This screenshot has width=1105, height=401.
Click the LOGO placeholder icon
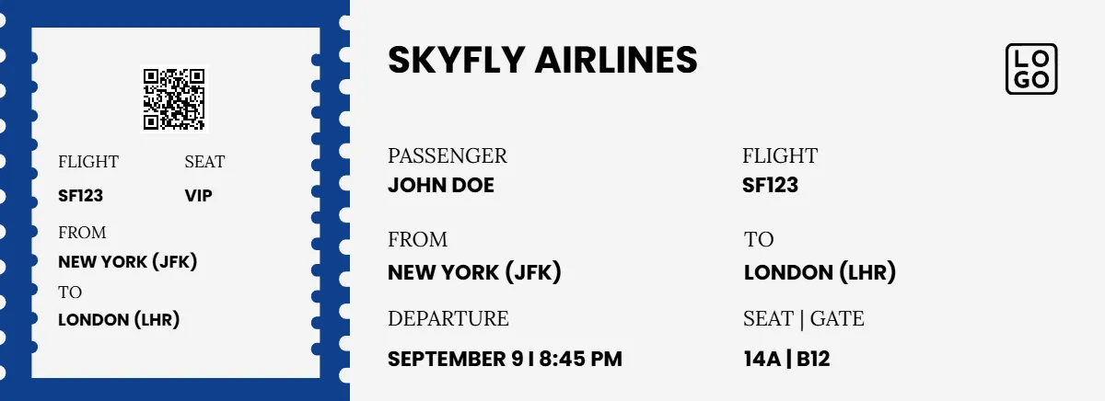point(1031,69)
